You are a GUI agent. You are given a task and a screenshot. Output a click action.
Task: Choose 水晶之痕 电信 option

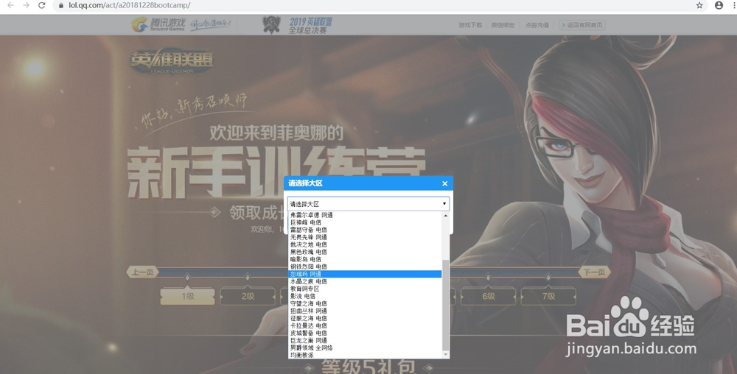[365, 281]
